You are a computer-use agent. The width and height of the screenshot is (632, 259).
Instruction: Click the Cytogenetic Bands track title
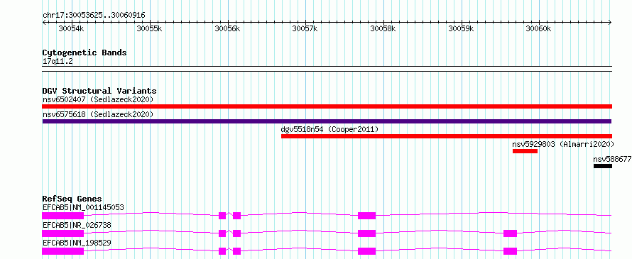click(85, 53)
